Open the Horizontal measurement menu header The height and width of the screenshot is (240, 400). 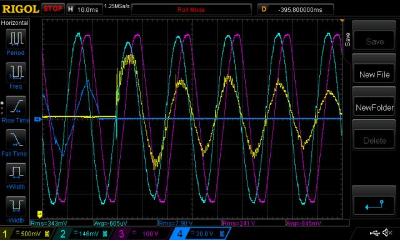[x=14, y=23]
